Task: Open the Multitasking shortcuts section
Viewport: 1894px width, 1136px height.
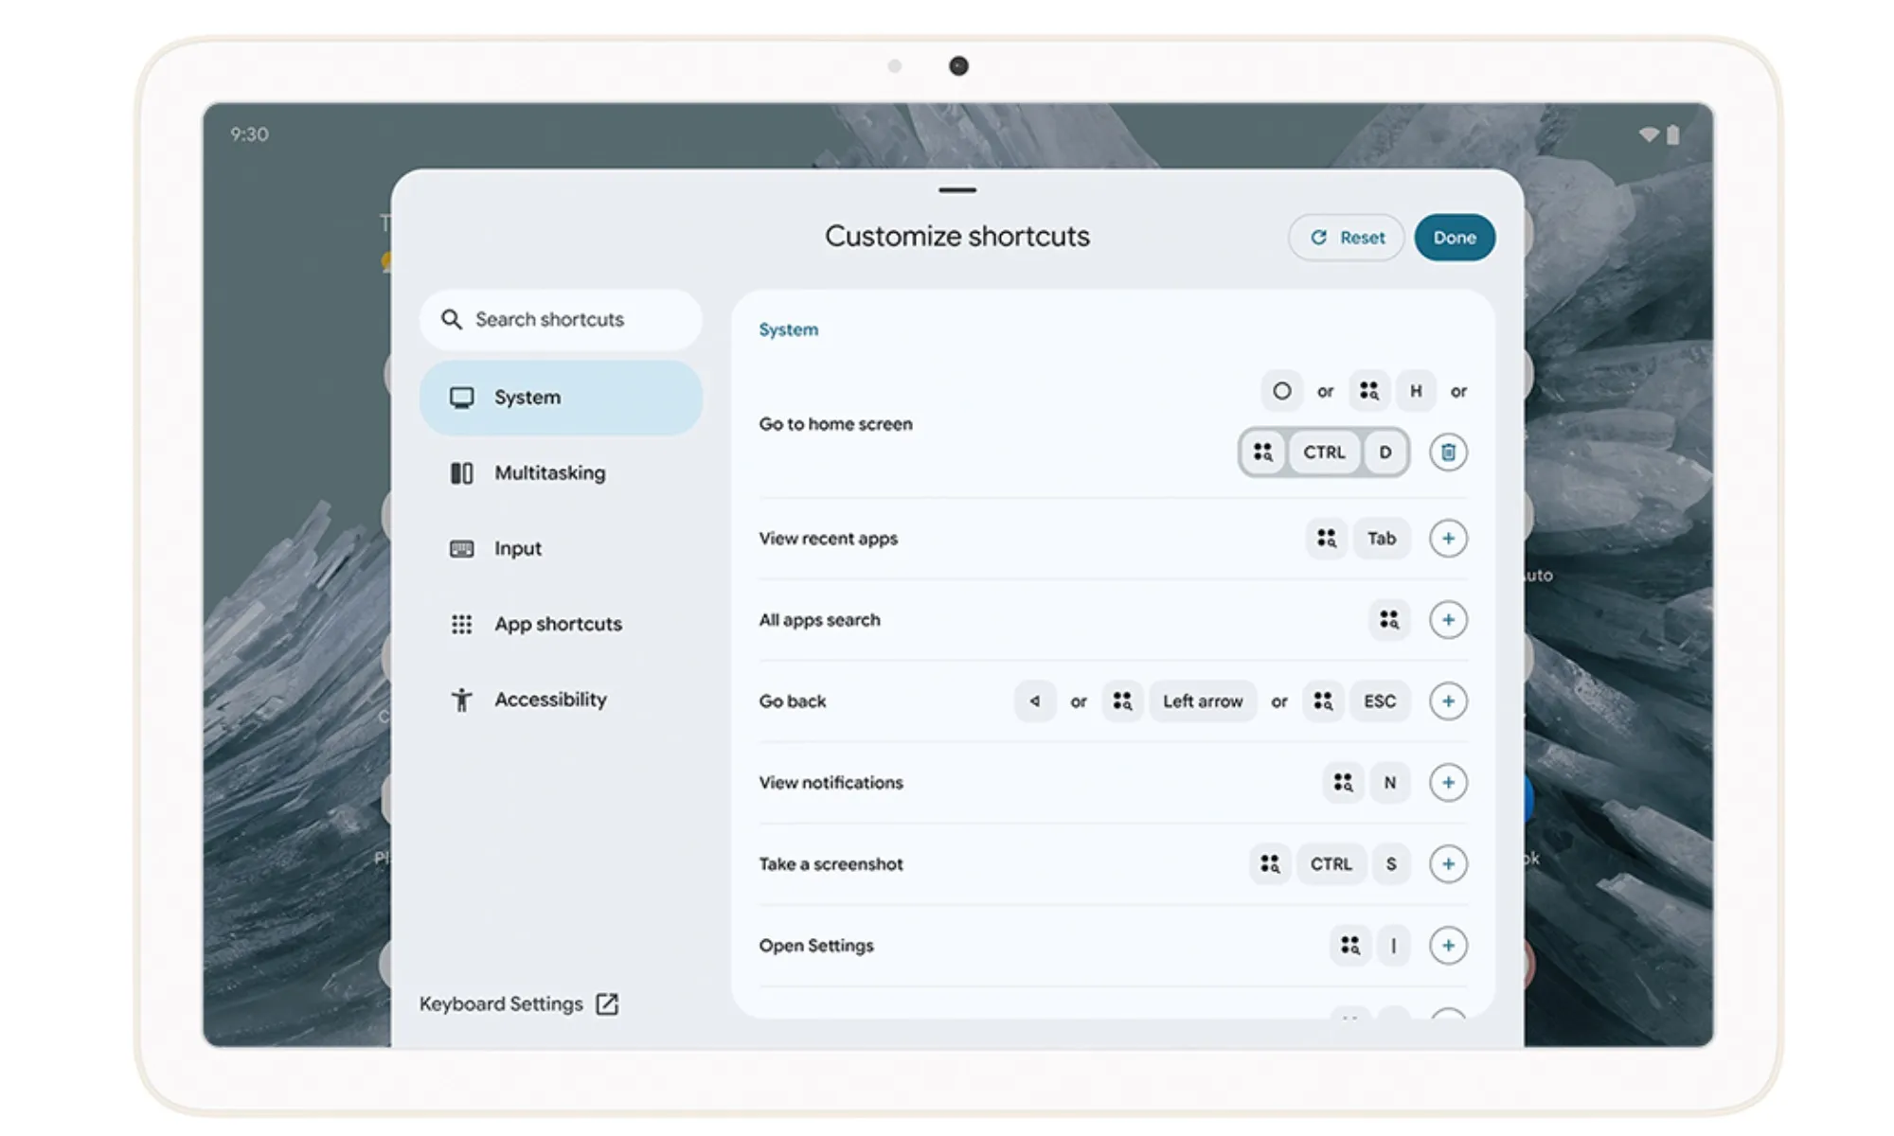Action: tap(550, 472)
